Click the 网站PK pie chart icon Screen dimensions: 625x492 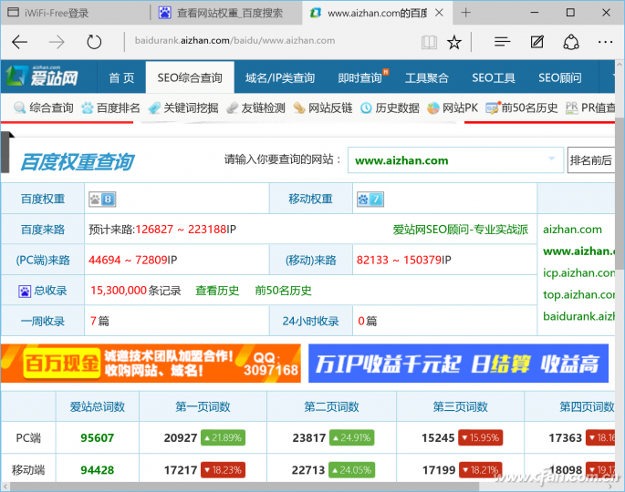[432, 108]
